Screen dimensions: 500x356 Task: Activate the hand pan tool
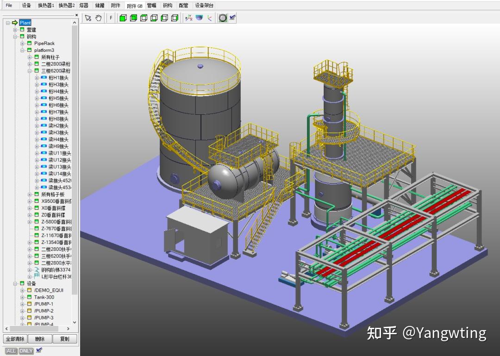(x=99, y=18)
